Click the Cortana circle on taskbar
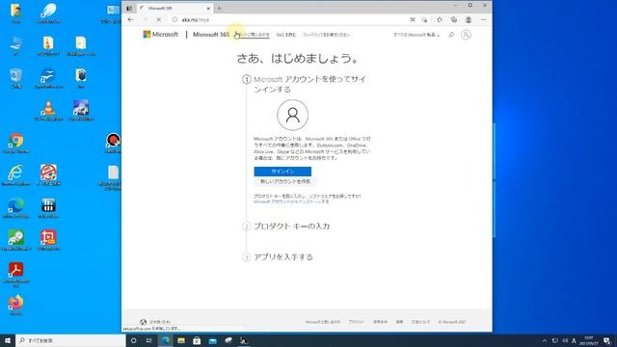This screenshot has width=617, height=347. [x=133, y=340]
